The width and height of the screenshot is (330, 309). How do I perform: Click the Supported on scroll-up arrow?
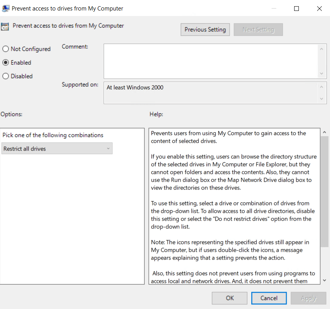[x=321, y=87]
